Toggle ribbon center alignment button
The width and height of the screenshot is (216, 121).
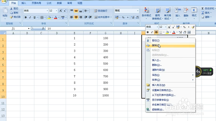(76, 17)
